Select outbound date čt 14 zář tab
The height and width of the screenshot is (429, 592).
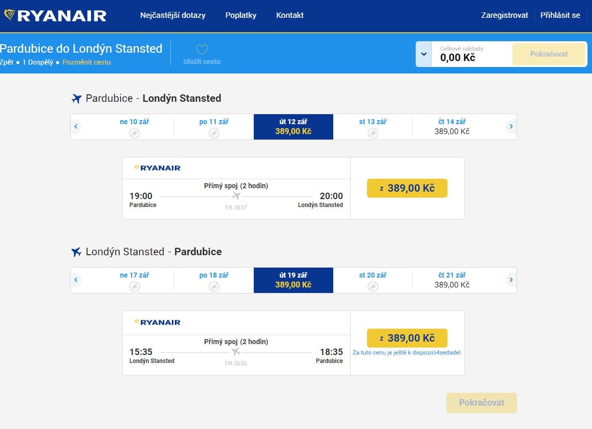click(x=452, y=127)
